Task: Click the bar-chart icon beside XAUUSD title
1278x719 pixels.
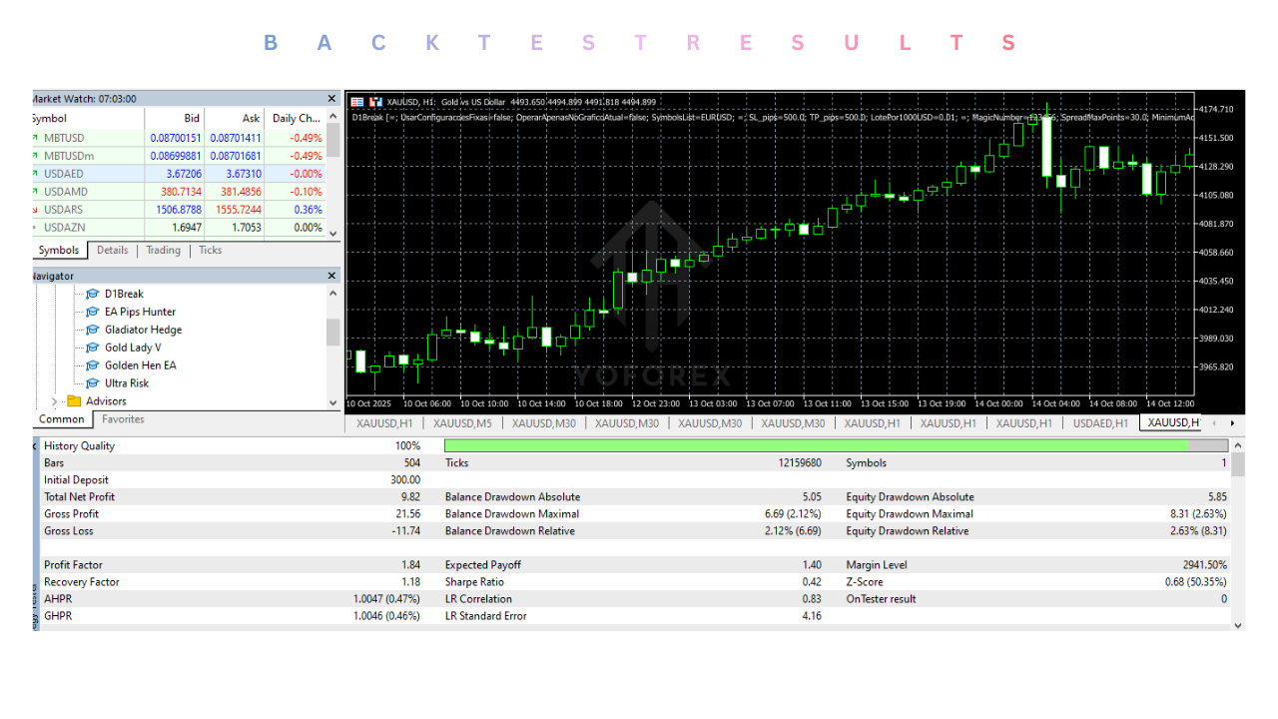Action: pos(376,101)
